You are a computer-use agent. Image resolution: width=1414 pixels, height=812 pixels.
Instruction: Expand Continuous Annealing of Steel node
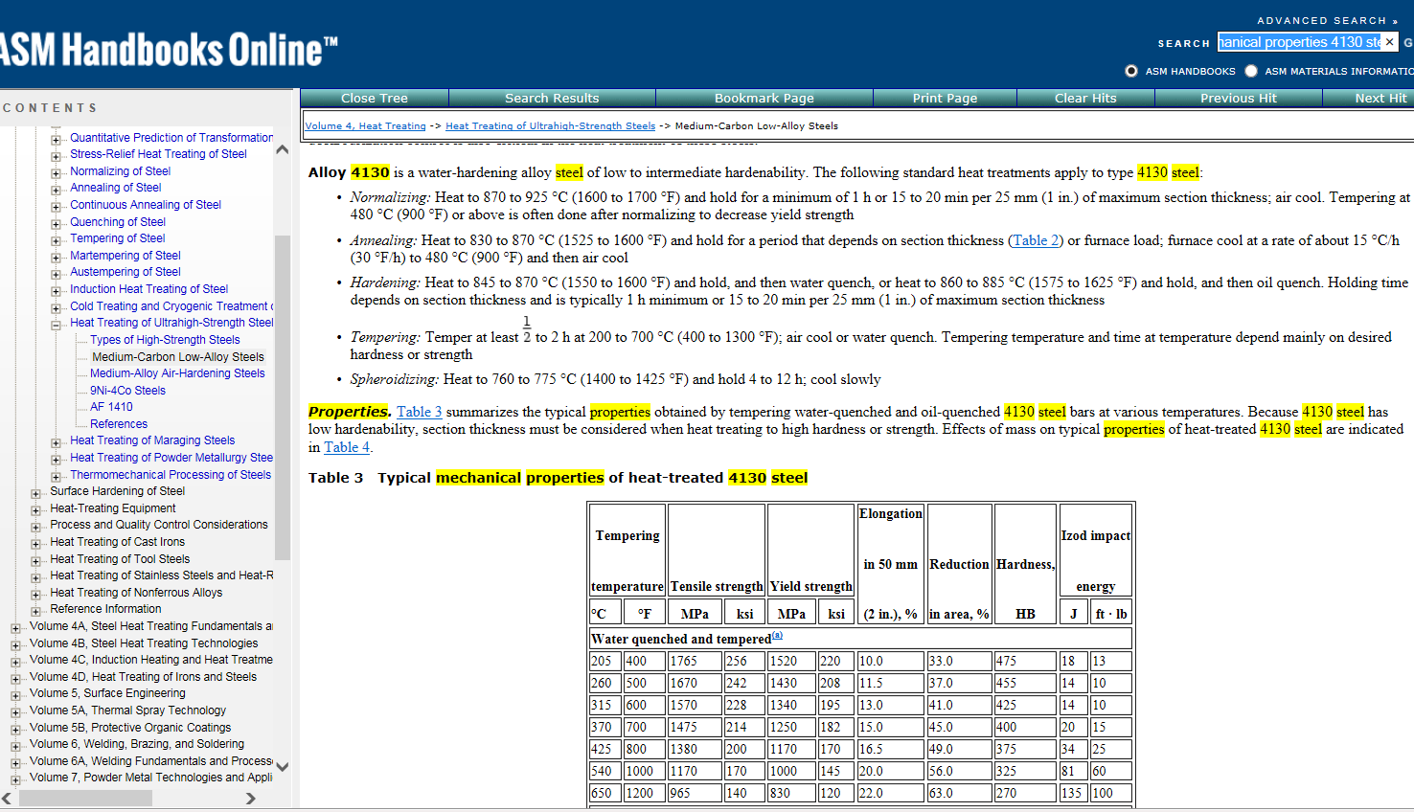click(56, 207)
